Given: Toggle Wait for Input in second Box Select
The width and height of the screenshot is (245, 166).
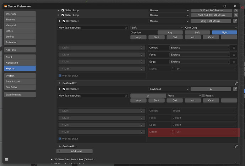Looking at the screenshot, I should 60,139.
